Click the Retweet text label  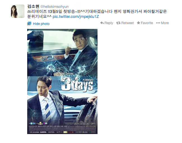[x=127, y=23]
